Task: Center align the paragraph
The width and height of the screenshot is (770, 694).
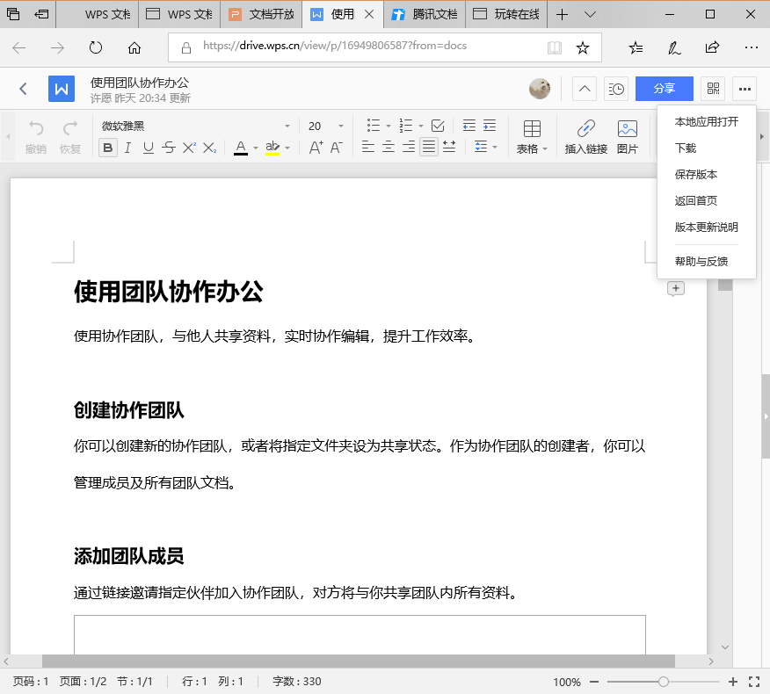Action: click(x=389, y=148)
